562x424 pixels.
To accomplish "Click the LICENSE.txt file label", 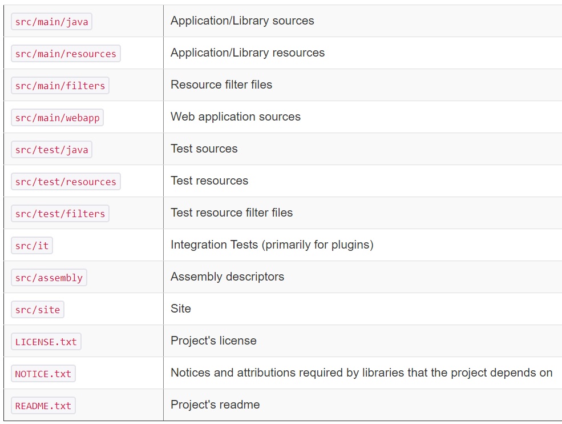I will coord(46,342).
